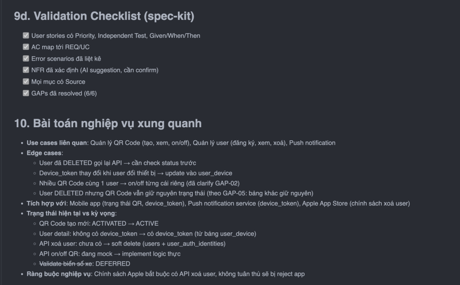Click the bold "Ràng buộc nghiệp vụ" label
This screenshot has height=285, width=460.
coord(58,274)
